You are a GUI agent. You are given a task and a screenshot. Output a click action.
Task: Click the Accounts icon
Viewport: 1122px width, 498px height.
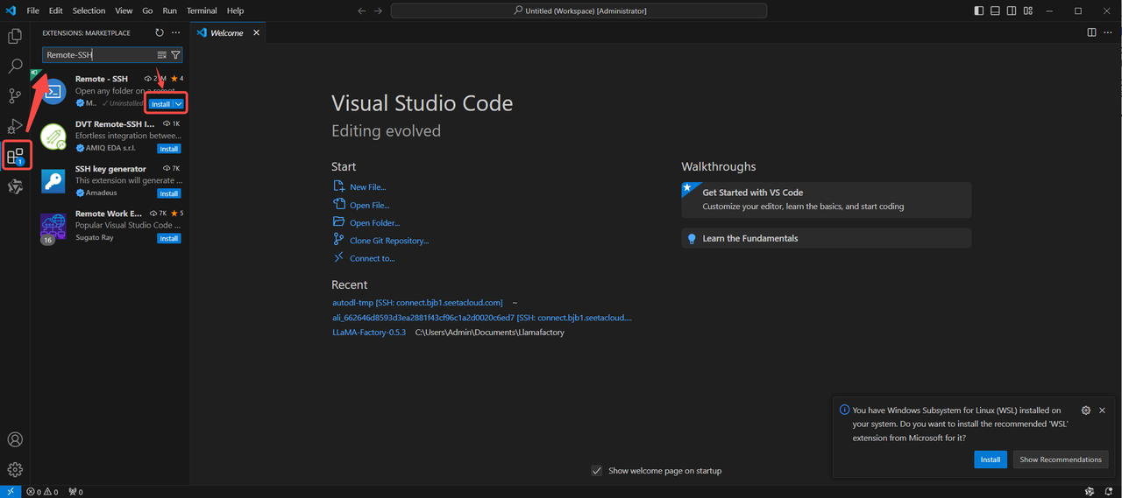(x=15, y=439)
